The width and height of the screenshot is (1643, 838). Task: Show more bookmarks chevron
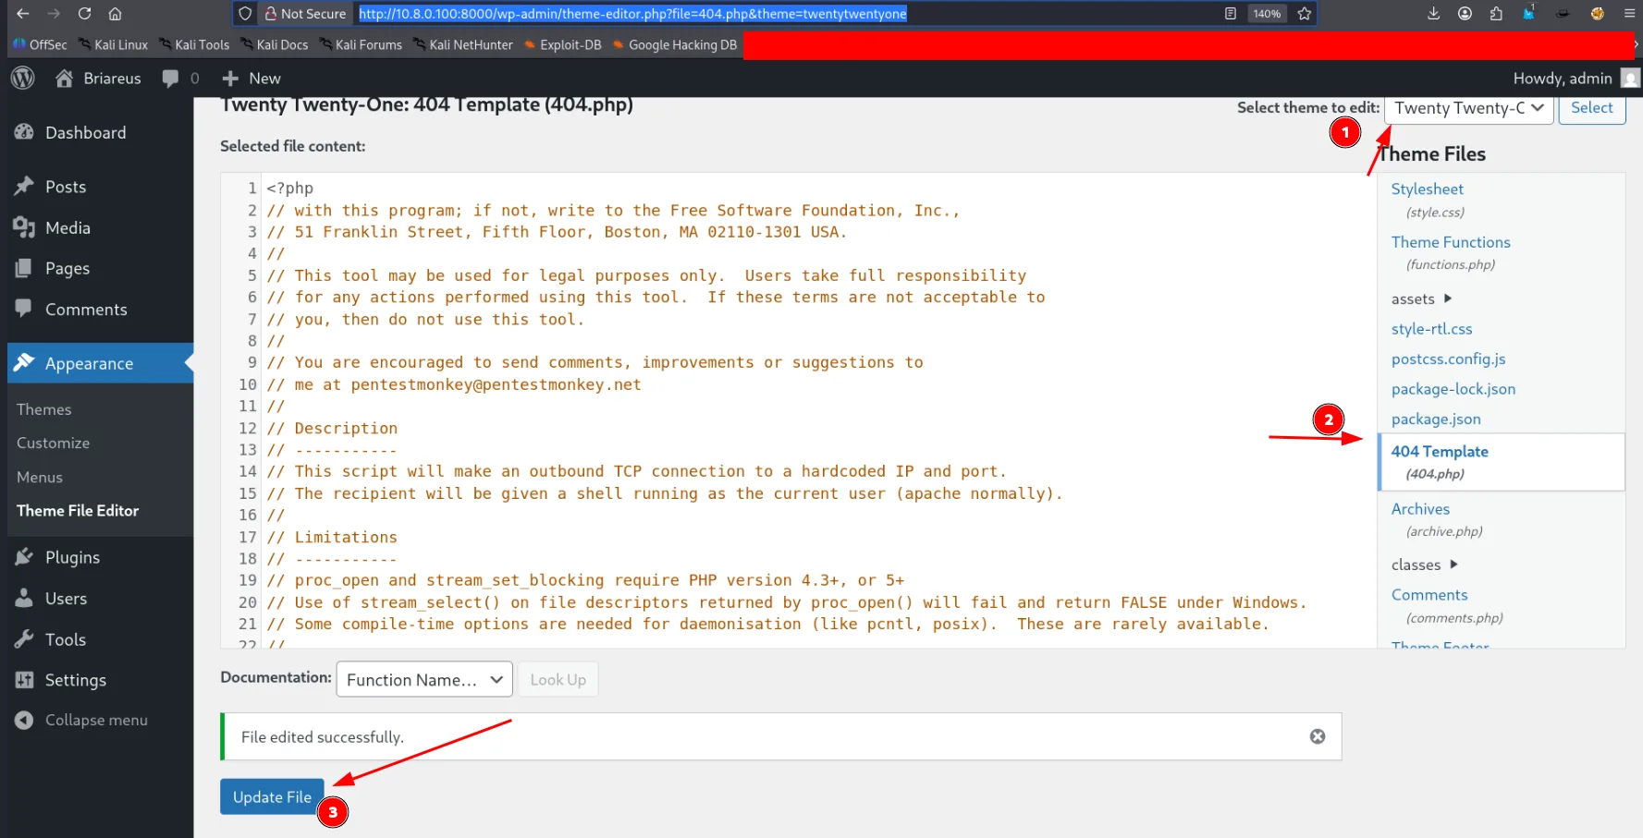point(1637,44)
